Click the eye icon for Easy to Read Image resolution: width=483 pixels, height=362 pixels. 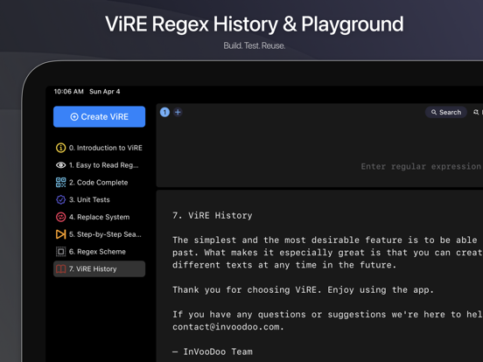point(60,165)
